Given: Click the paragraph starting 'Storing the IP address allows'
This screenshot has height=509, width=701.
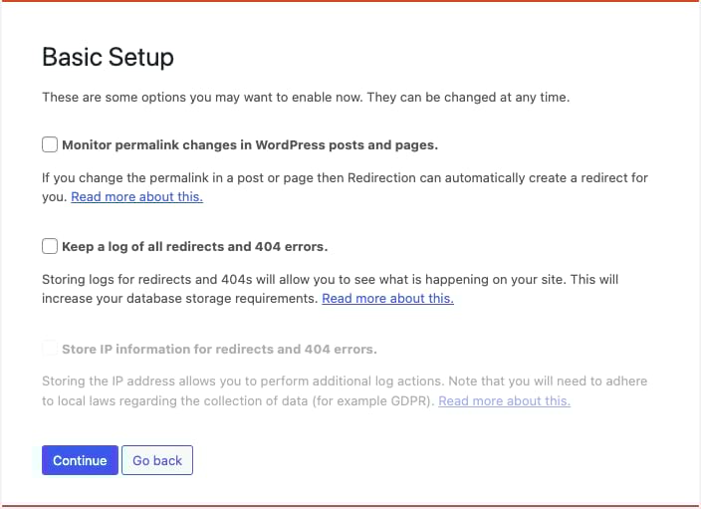Looking at the screenshot, I should pos(345,390).
